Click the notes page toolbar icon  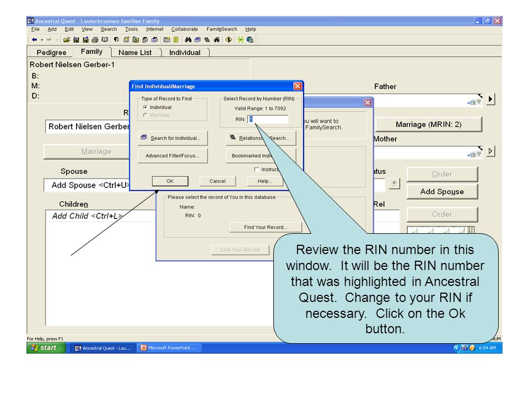pyautogui.click(x=126, y=40)
